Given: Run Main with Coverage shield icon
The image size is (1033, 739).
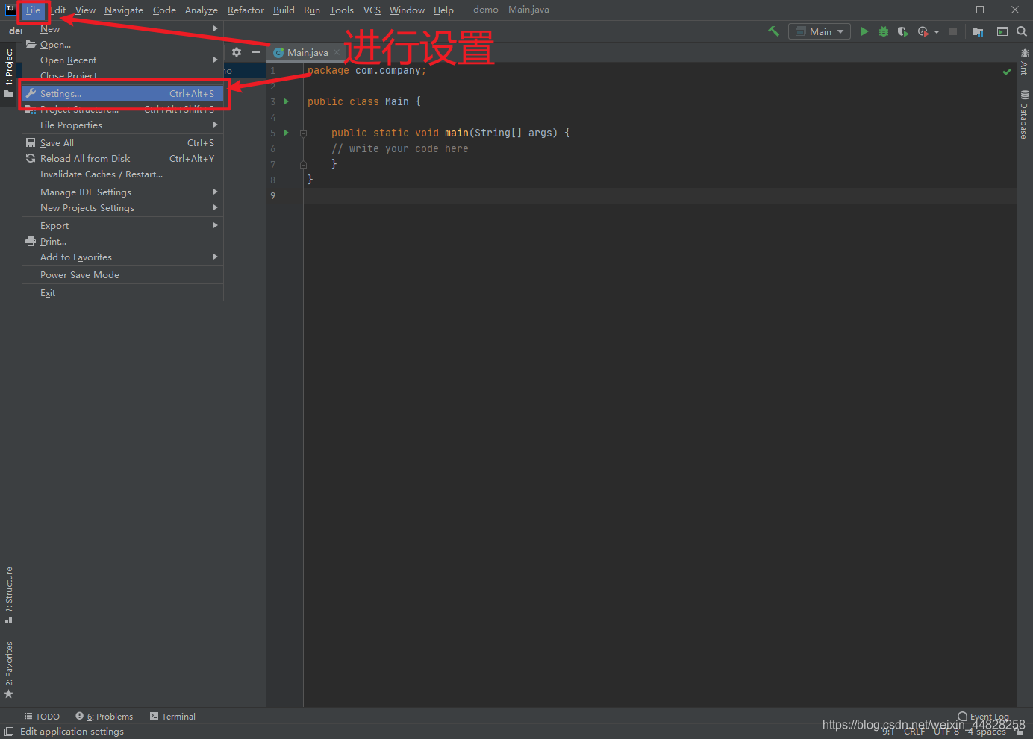Looking at the screenshot, I should pyautogui.click(x=902, y=31).
